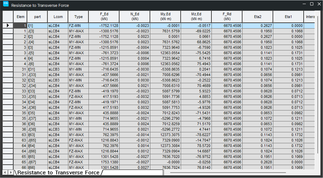Click the N_Ed (kN) column header
This screenshot has height=178, width=323.
pyautogui.click(x=134, y=17)
